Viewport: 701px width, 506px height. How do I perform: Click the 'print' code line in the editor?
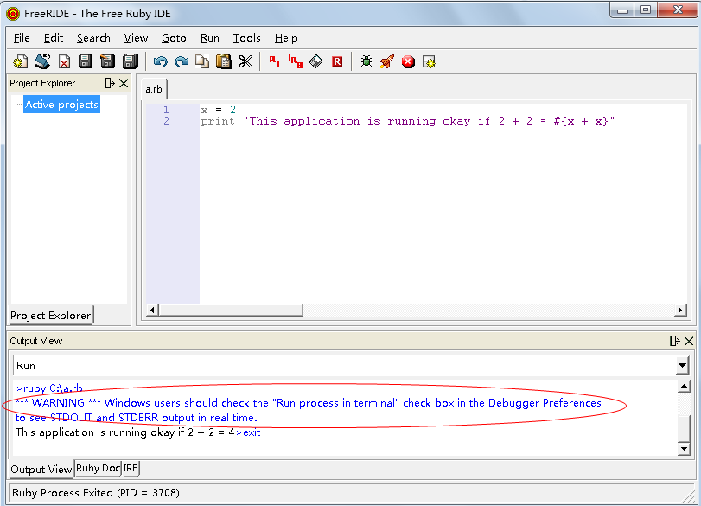[408, 121]
